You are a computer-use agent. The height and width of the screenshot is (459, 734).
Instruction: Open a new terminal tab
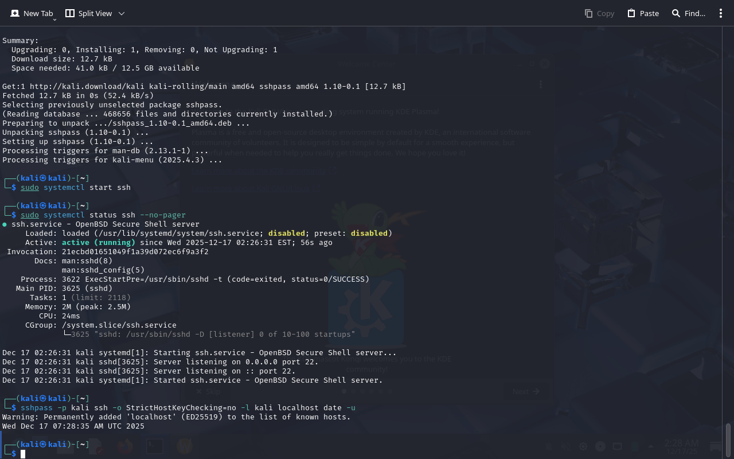tap(32, 13)
